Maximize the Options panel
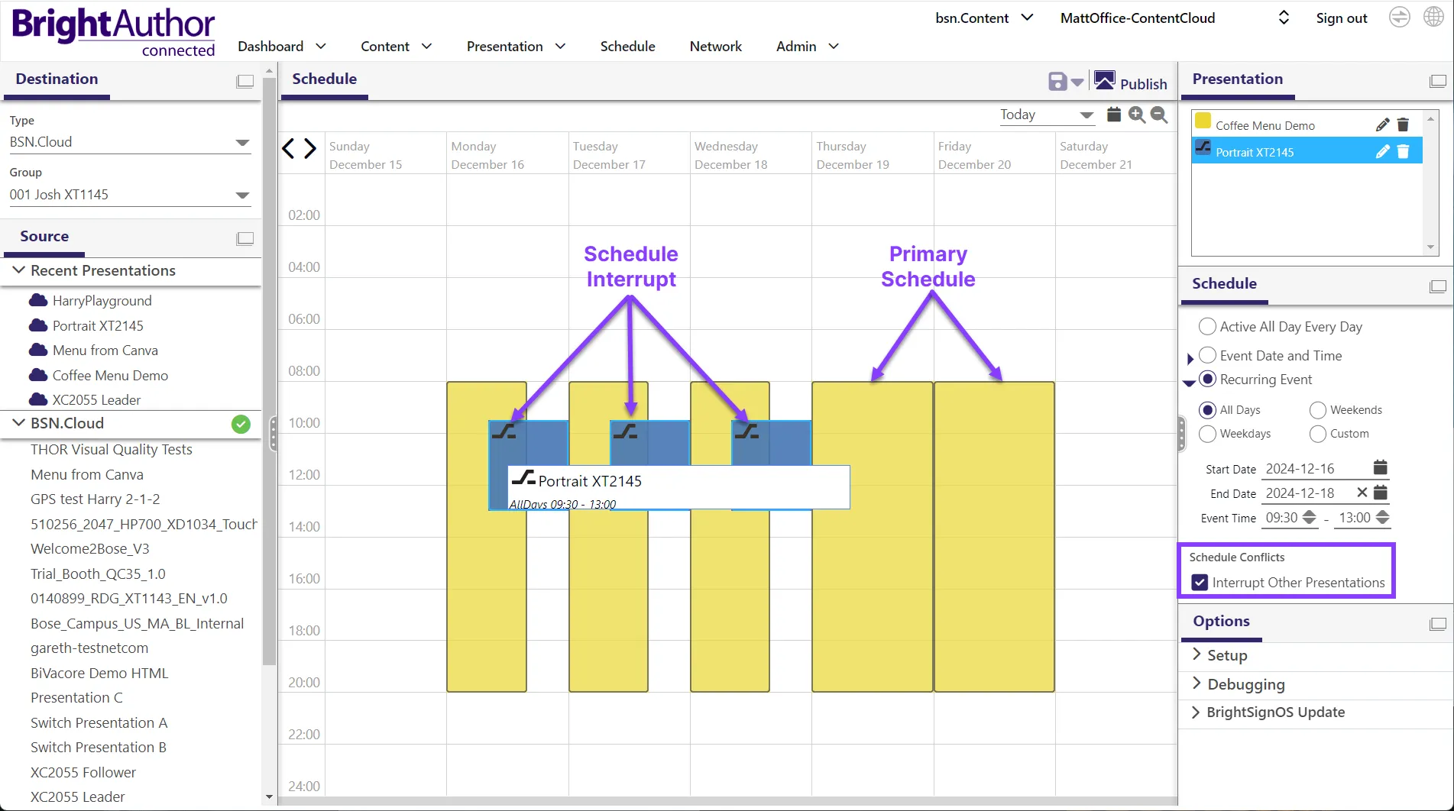1454x811 pixels. (x=1438, y=624)
